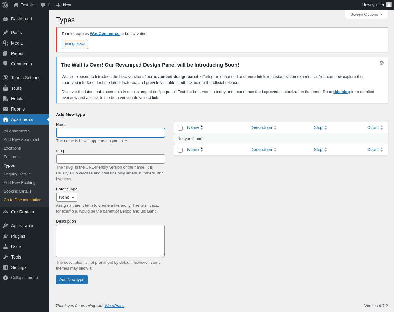Click the Rooms bed icon
394x312 pixels.
click(x=6, y=109)
